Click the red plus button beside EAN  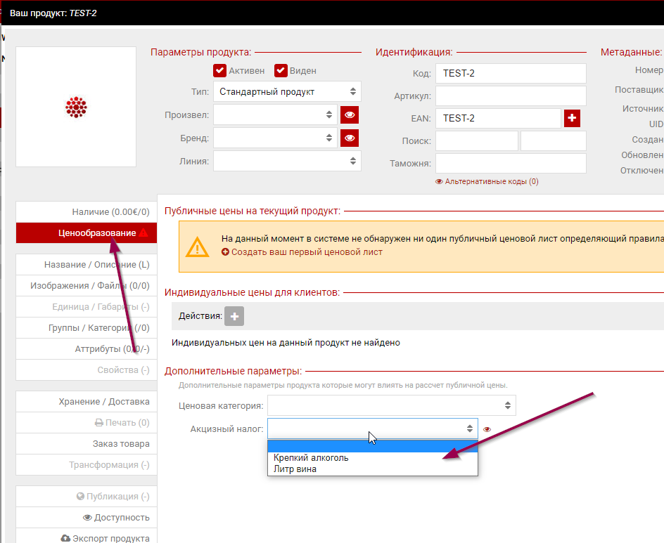pyautogui.click(x=572, y=119)
